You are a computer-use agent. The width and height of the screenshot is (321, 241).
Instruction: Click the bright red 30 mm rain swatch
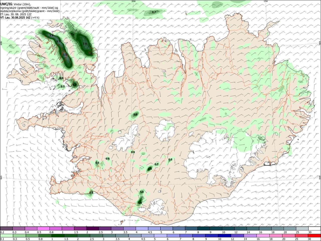[x=314, y=236]
